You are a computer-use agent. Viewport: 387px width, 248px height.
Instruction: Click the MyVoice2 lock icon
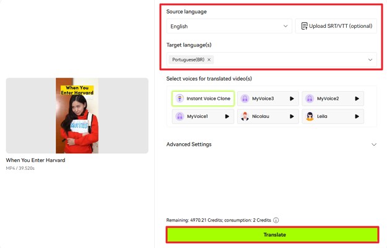pyautogui.click(x=310, y=99)
